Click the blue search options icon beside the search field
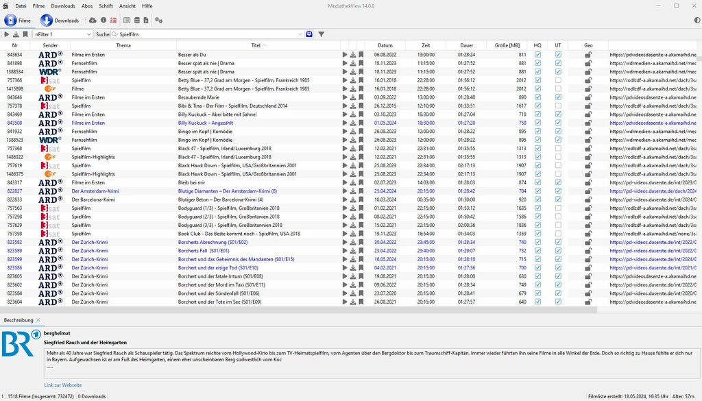This screenshot has width=702, height=401. pos(309,34)
